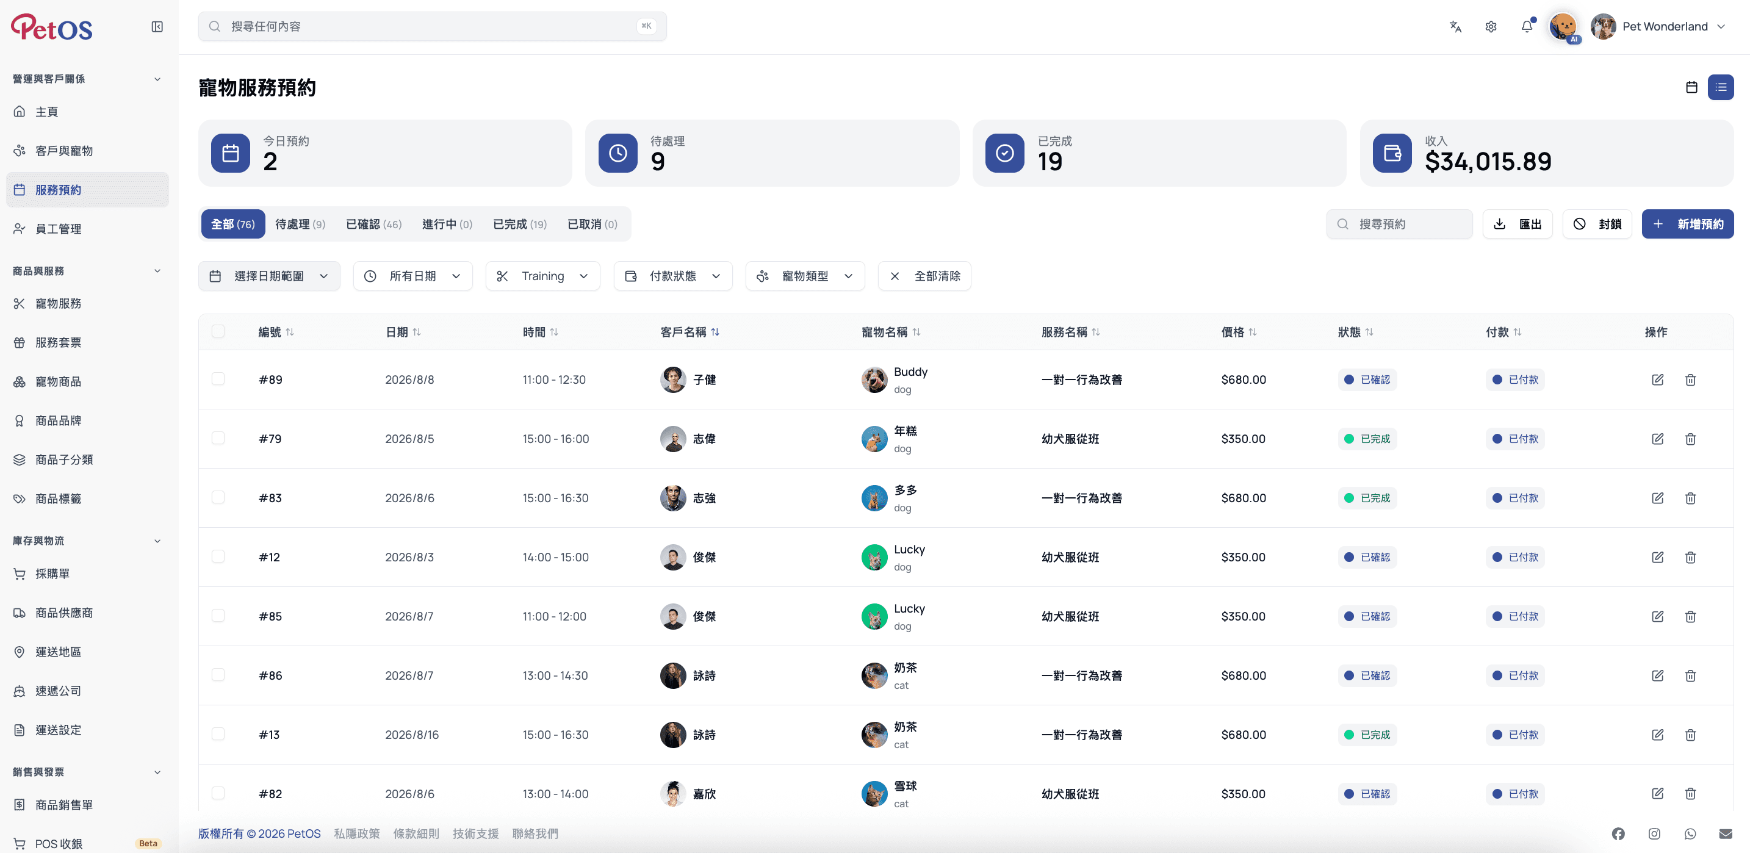
Task: Select all rows with header checkbox
Action: coord(218,331)
